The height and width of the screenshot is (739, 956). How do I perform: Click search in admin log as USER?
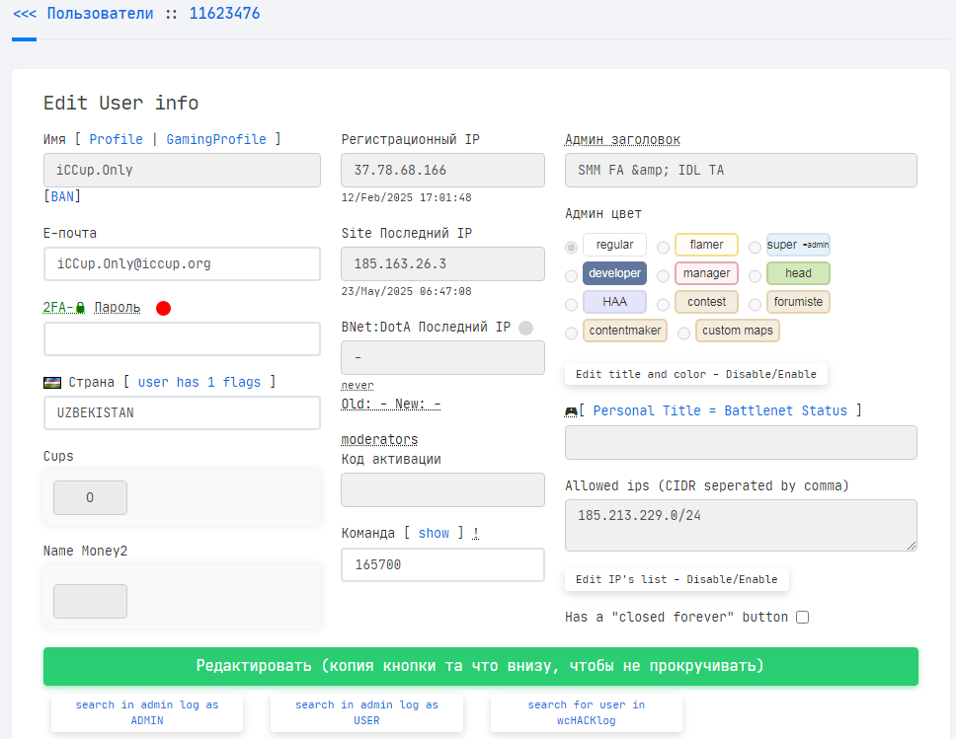[366, 712]
